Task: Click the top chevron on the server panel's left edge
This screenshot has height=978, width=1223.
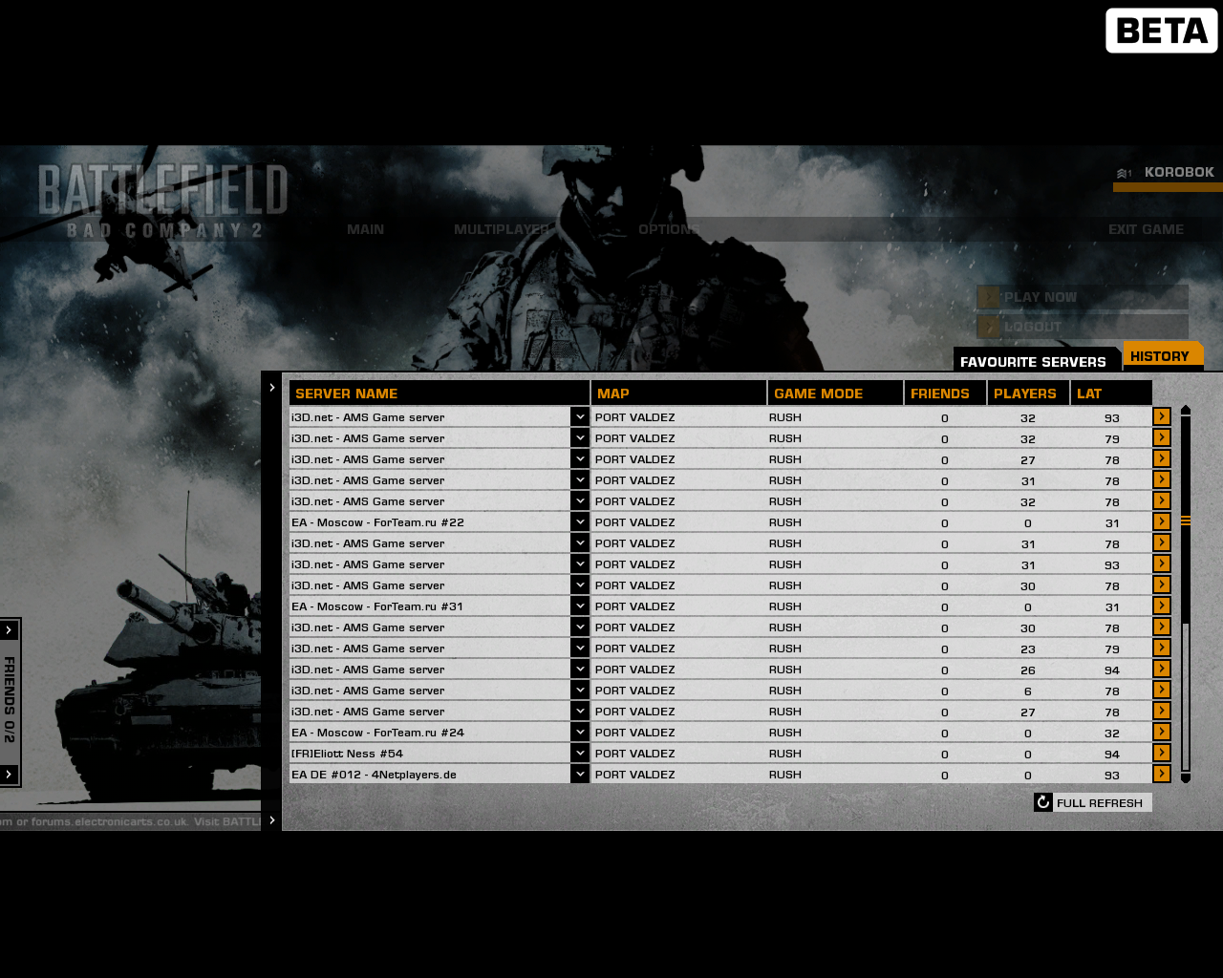Action: [272, 388]
